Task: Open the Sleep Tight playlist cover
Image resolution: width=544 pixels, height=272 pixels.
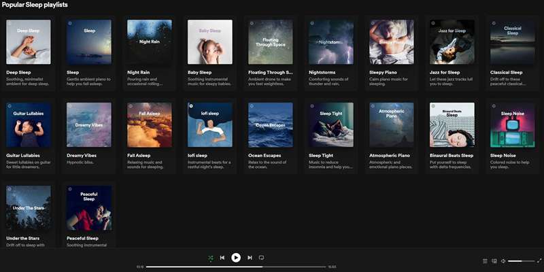Action: [x=331, y=125]
